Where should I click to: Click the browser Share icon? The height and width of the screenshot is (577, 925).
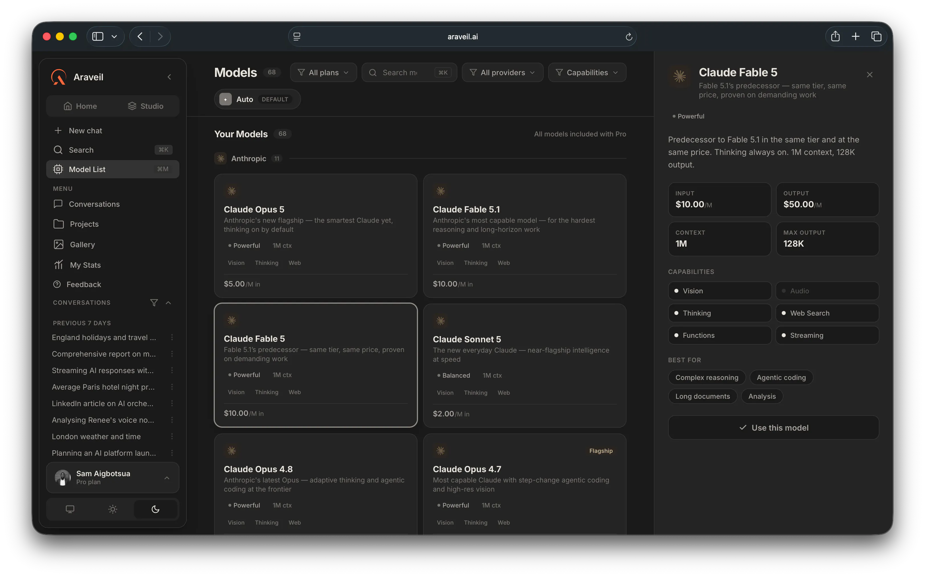(x=835, y=36)
